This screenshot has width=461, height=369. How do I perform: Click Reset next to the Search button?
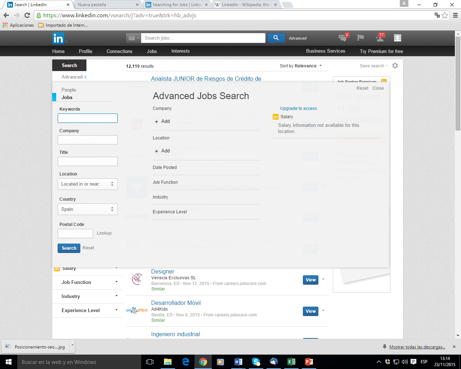[x=88, y=248]
